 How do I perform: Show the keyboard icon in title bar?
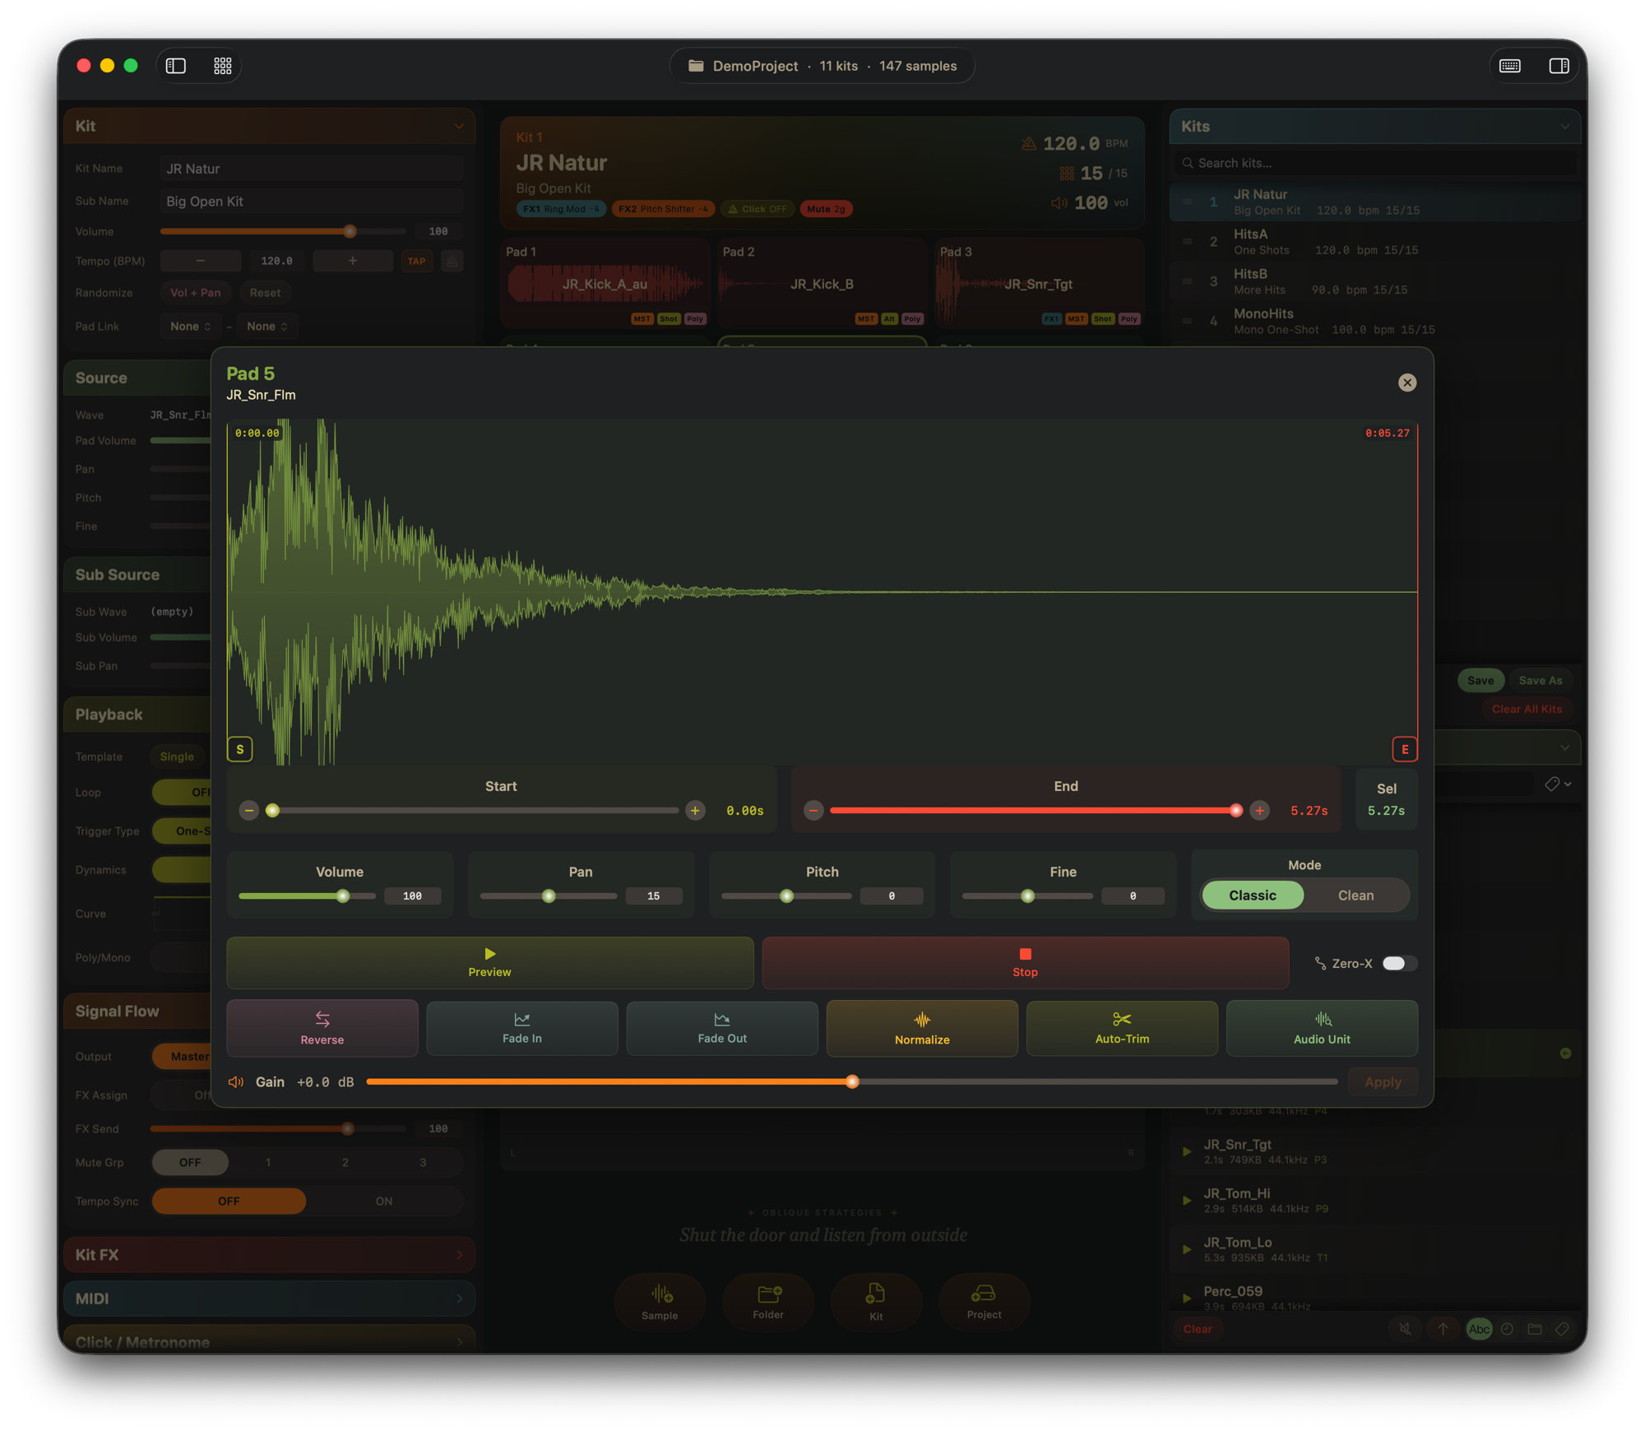click(1509, 66)
